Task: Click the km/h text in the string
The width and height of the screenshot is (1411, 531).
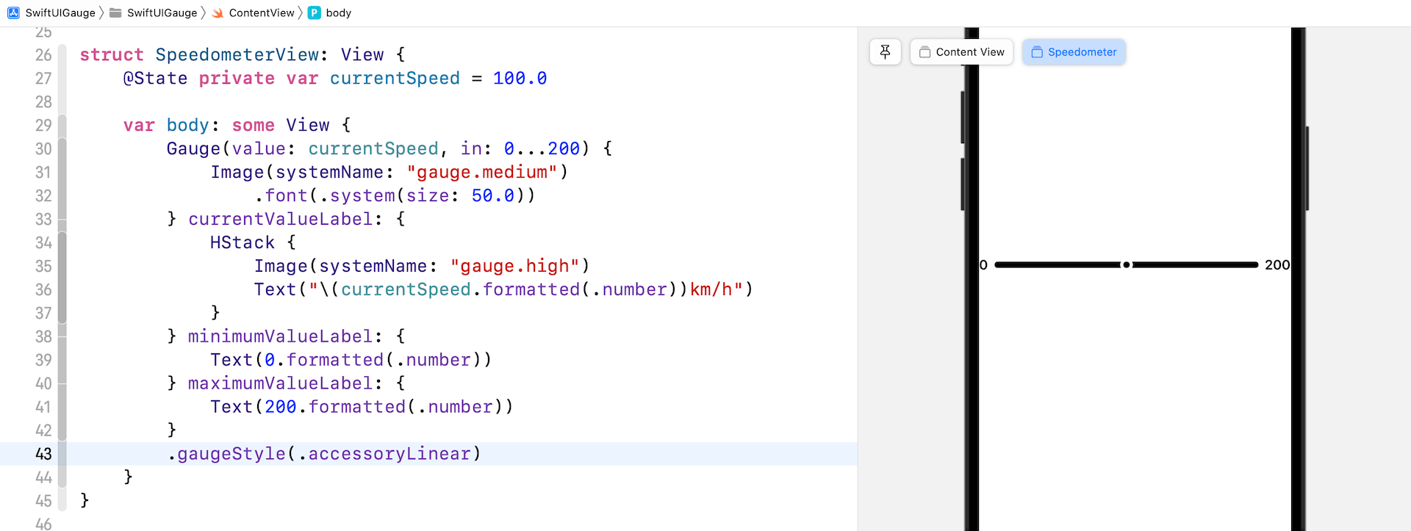Action: (x=711, y=290)
